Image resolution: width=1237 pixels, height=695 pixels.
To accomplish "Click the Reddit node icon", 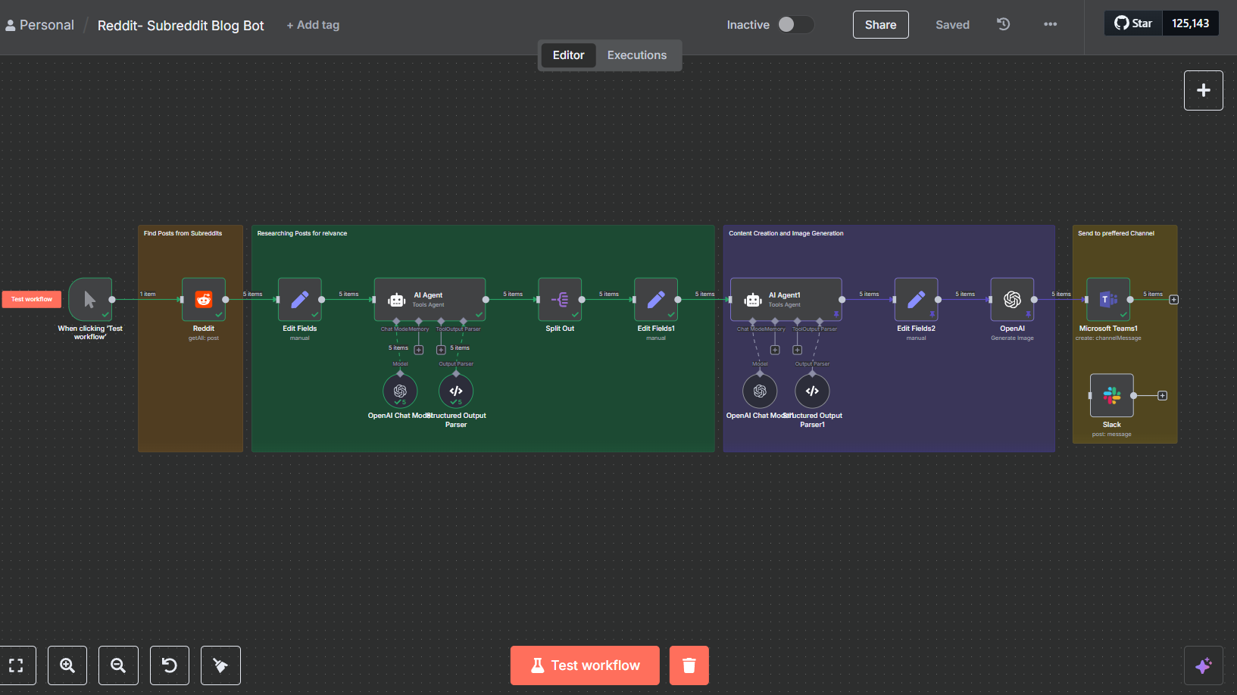I will click(x=203, y=299).
